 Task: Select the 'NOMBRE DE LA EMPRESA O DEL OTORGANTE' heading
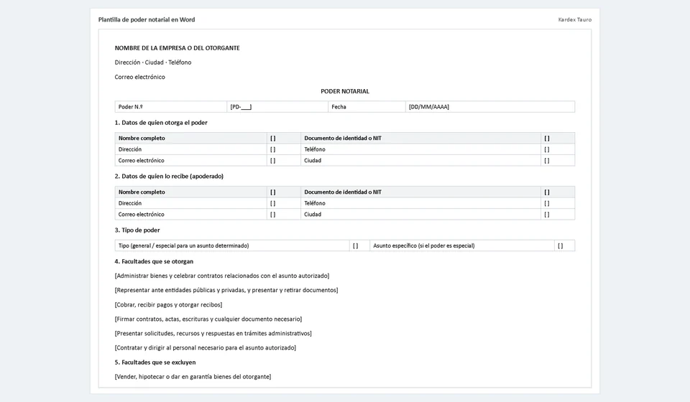point(178,48)
